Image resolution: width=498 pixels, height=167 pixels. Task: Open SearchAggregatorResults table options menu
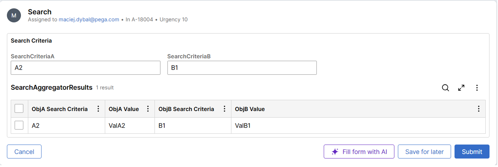(477, 88)
